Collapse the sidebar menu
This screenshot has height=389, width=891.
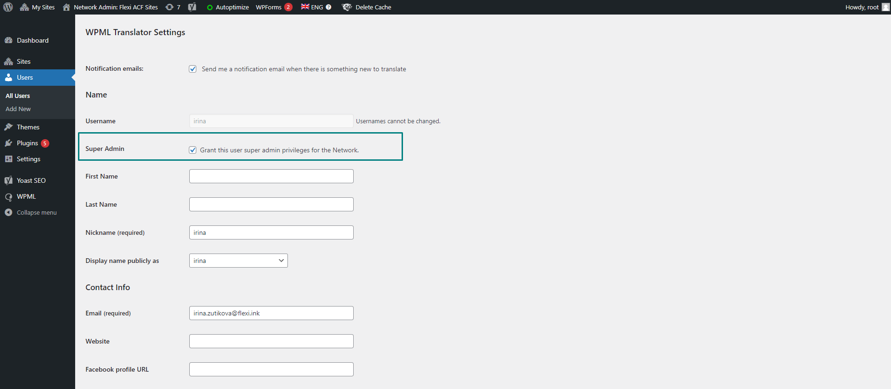[36, 212]
